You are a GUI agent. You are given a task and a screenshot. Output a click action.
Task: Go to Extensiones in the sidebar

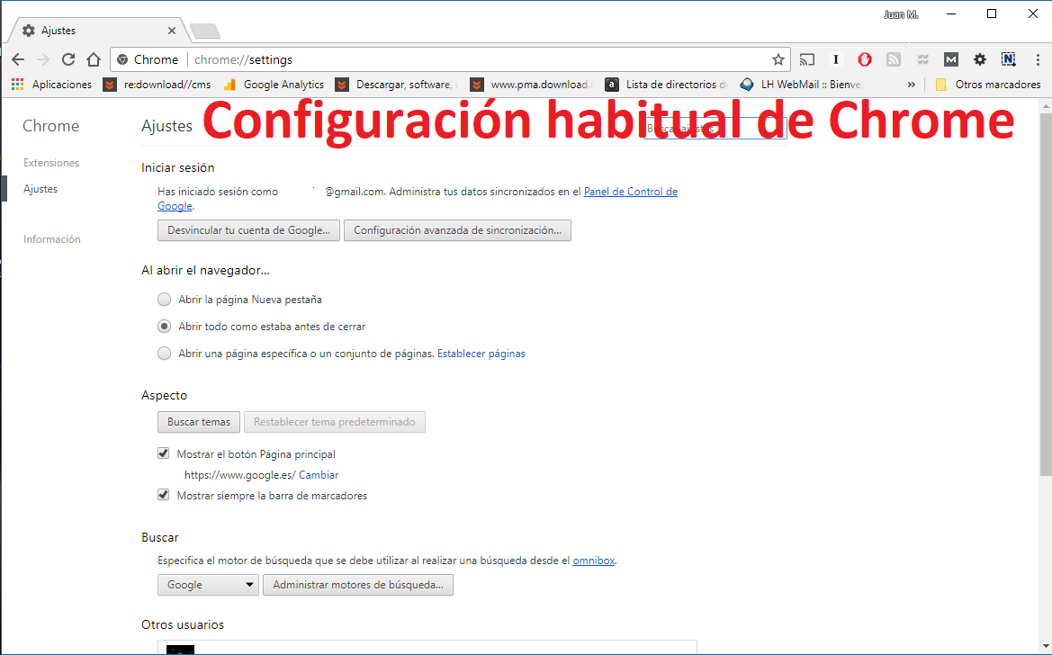point(51,163)
